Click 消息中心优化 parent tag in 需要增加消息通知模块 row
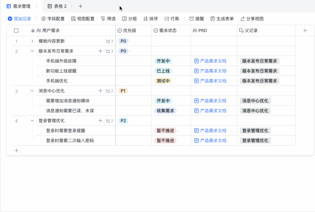This screenshot has height=212, width=315. (255, 101)
